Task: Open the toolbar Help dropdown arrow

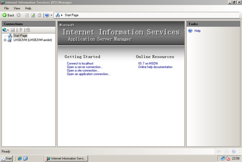Action: point(51,15)
